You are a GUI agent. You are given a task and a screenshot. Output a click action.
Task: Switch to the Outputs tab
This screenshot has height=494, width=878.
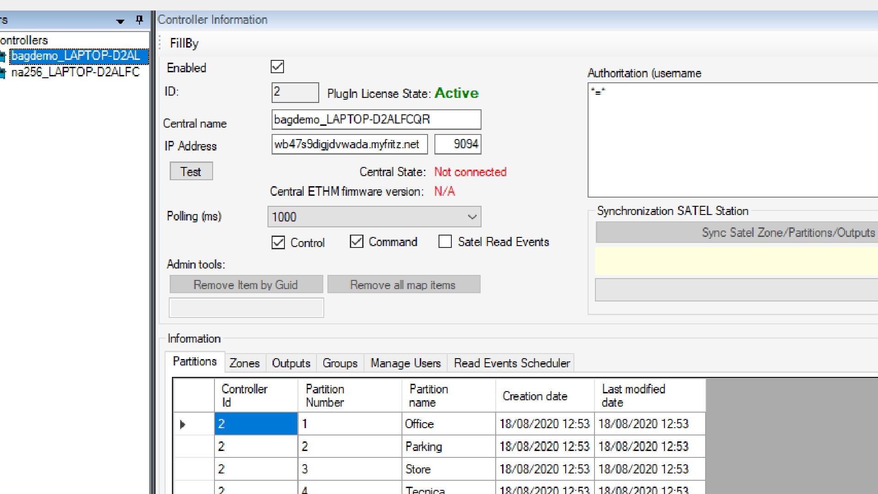(x=291, y=363)
